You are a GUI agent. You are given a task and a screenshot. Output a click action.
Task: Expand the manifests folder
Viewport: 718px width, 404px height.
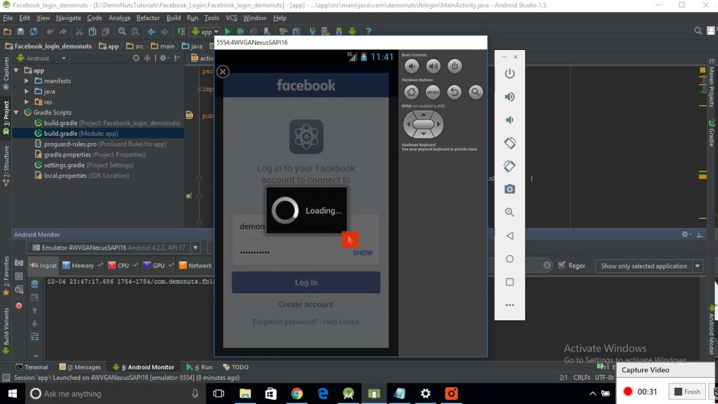coord(26,81)
